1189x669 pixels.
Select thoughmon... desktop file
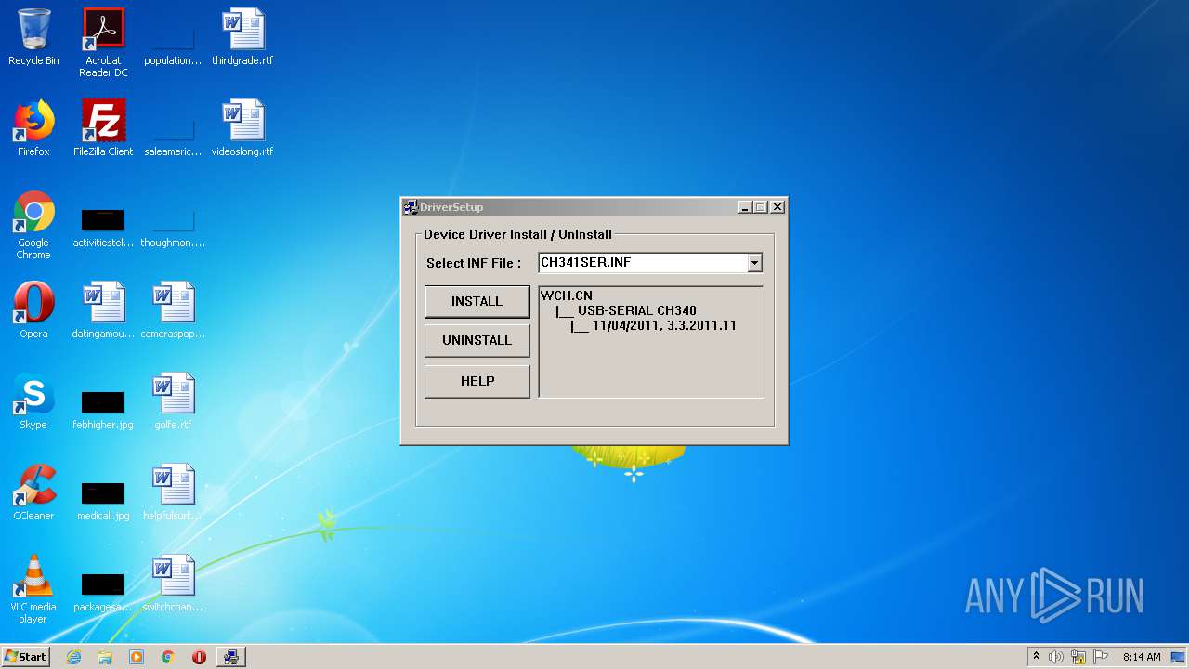tap(173, 229)
